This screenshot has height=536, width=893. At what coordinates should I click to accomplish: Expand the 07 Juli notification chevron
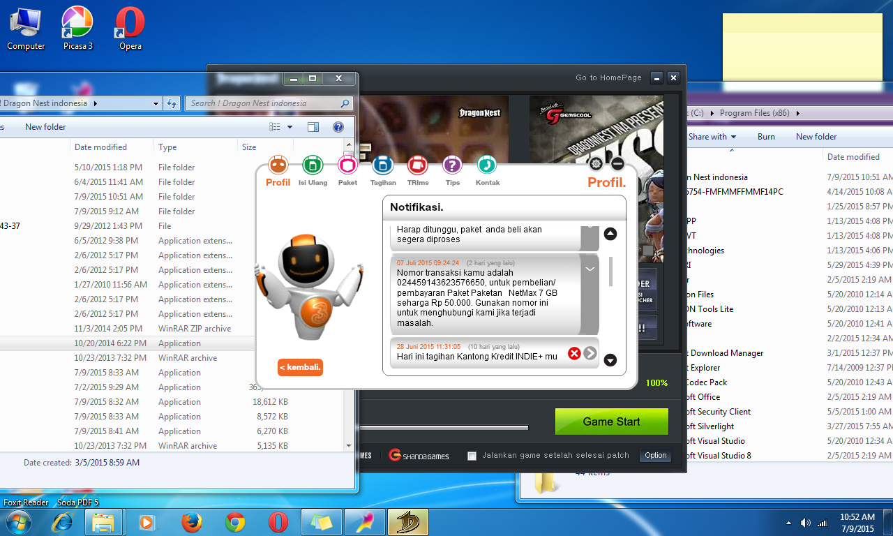coord(590,269)
